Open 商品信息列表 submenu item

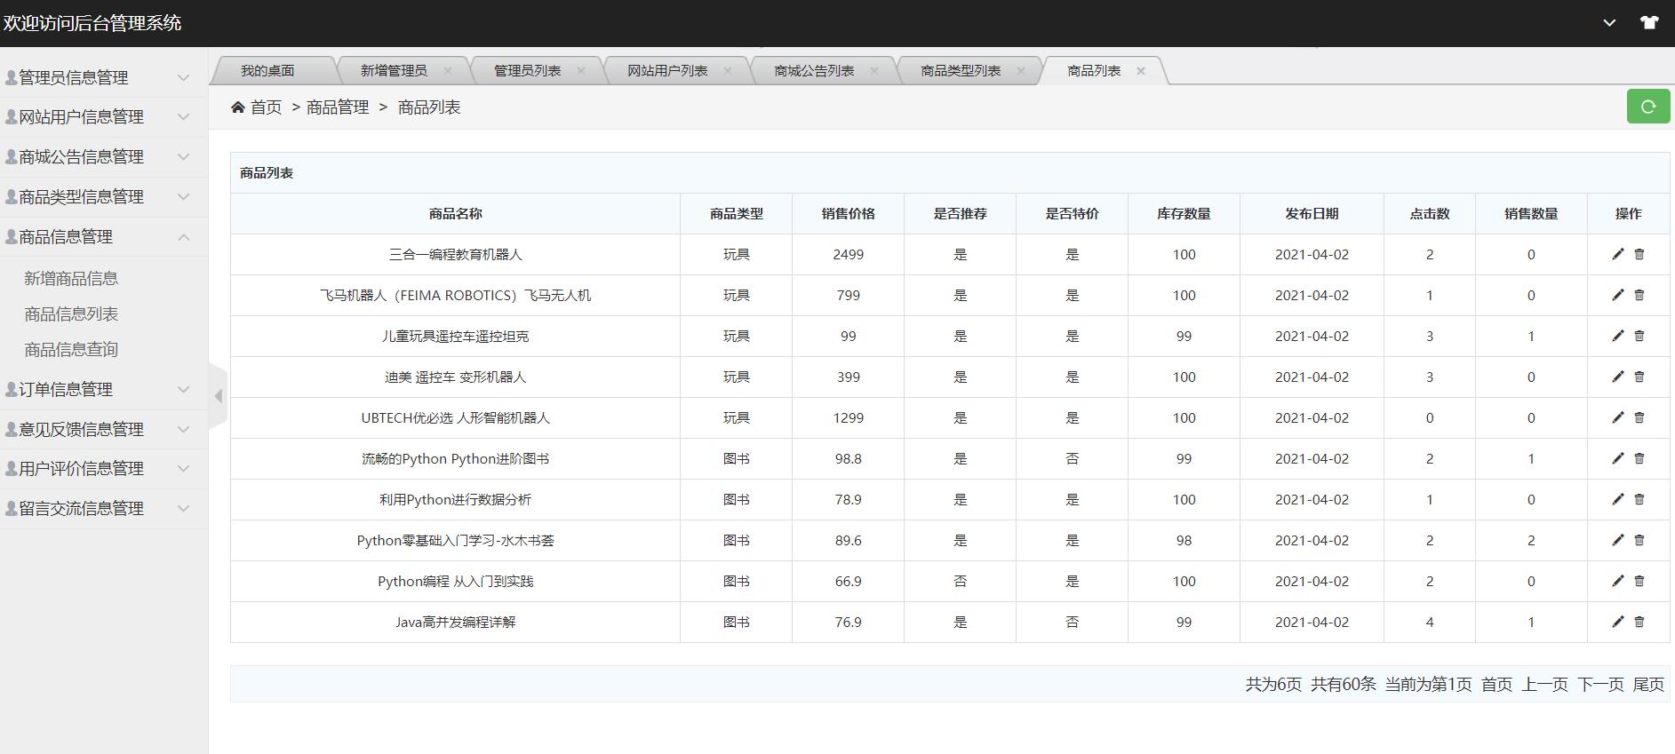[x=71, y=314]
